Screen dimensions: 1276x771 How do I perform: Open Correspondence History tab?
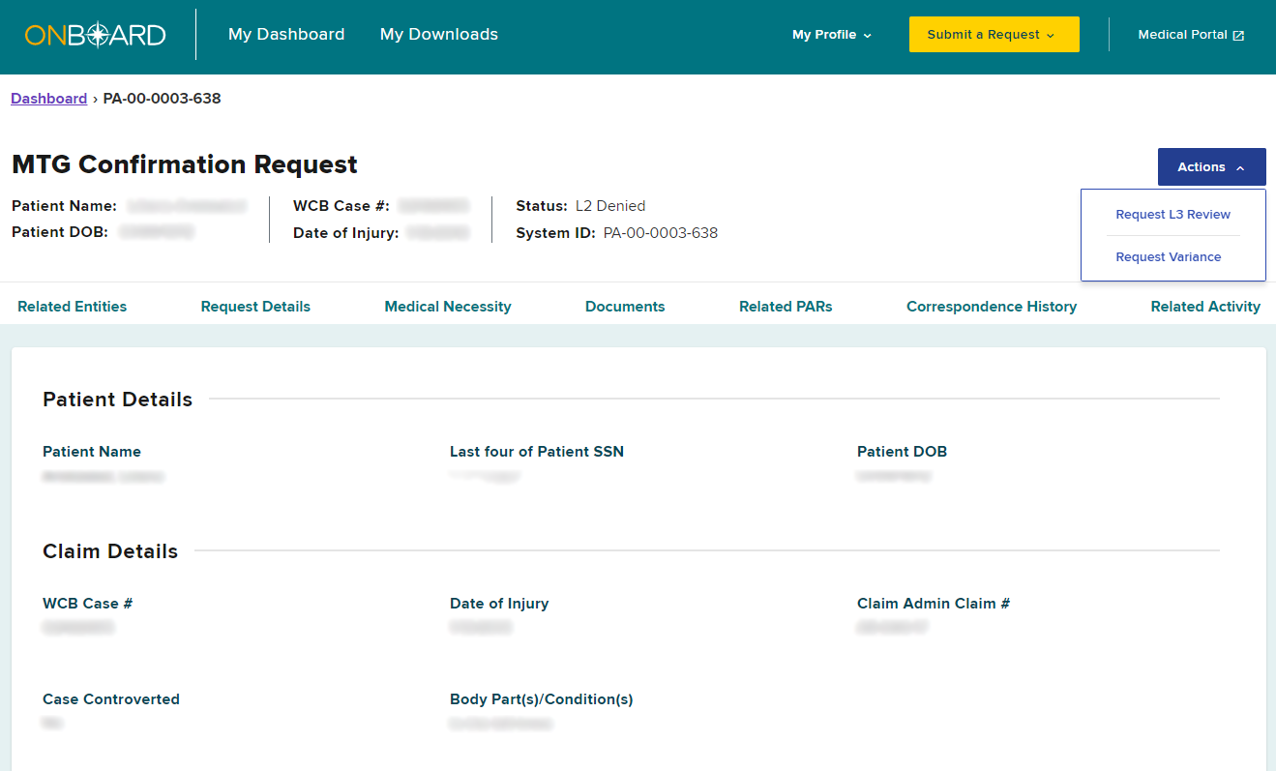[x=991, y=307]
